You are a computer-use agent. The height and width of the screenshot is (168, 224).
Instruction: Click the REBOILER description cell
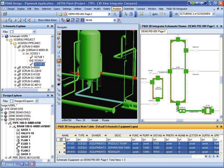pos(119,152)
